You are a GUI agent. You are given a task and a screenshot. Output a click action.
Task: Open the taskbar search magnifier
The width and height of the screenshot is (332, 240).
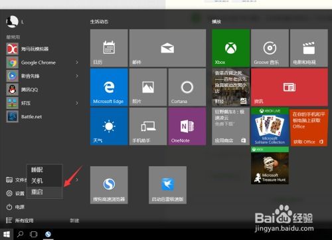tap(20, 234)
